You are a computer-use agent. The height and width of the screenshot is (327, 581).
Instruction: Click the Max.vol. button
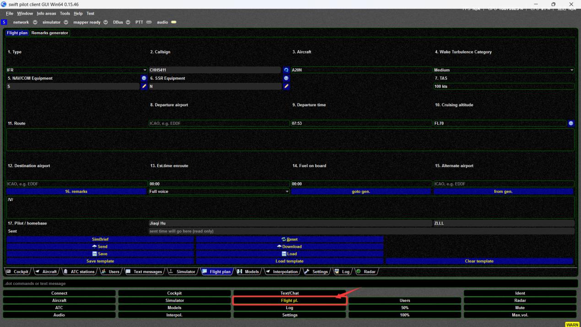pos(520,315)
